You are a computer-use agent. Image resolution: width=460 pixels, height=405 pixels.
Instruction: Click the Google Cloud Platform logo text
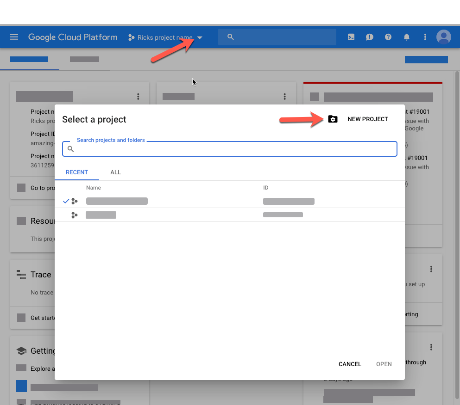(x=73, y=37)
